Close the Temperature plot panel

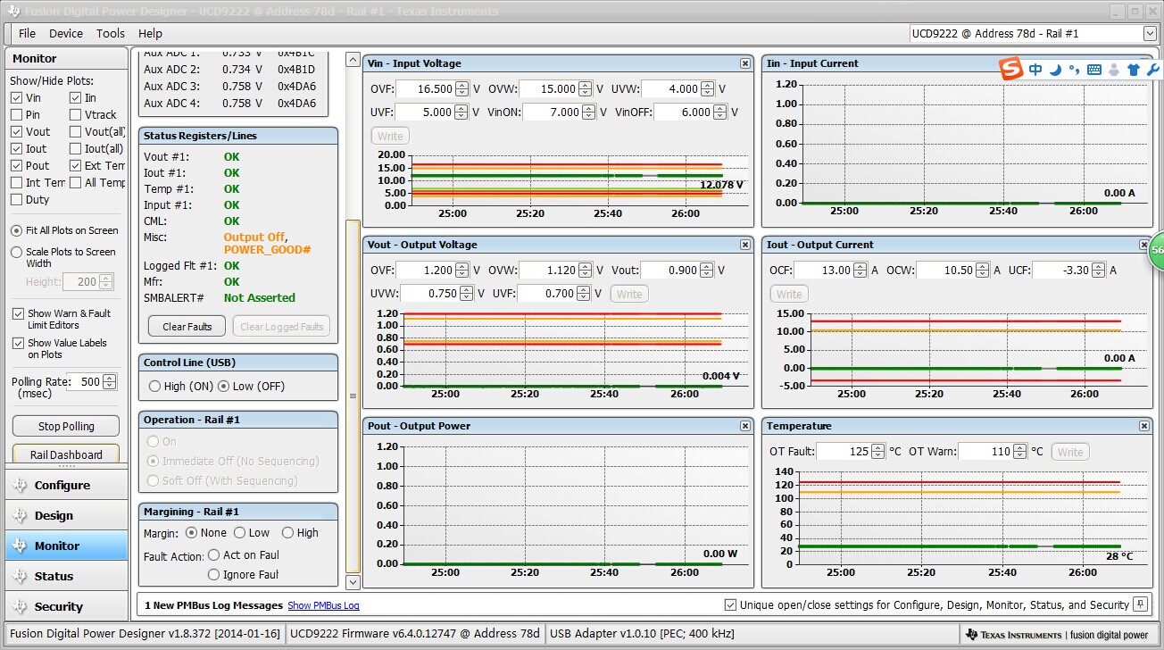click(x=1144, y=426)
